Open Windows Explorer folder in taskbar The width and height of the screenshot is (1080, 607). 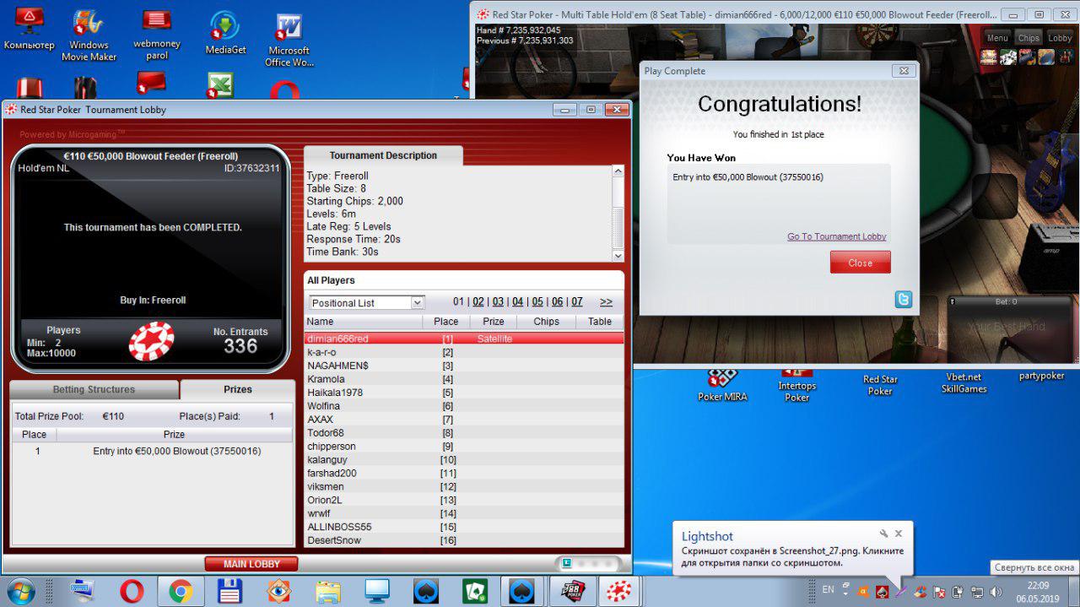(x=328, y=591)
